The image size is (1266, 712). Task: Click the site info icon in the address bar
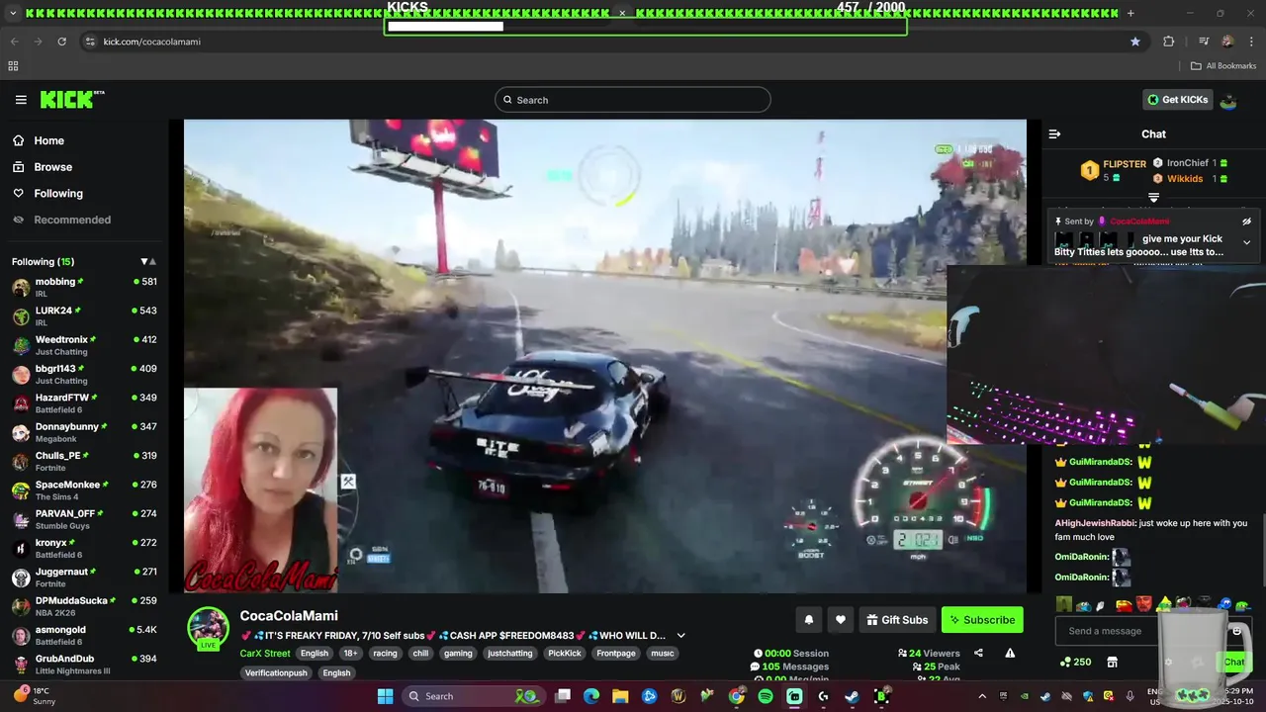click(90, 42)
